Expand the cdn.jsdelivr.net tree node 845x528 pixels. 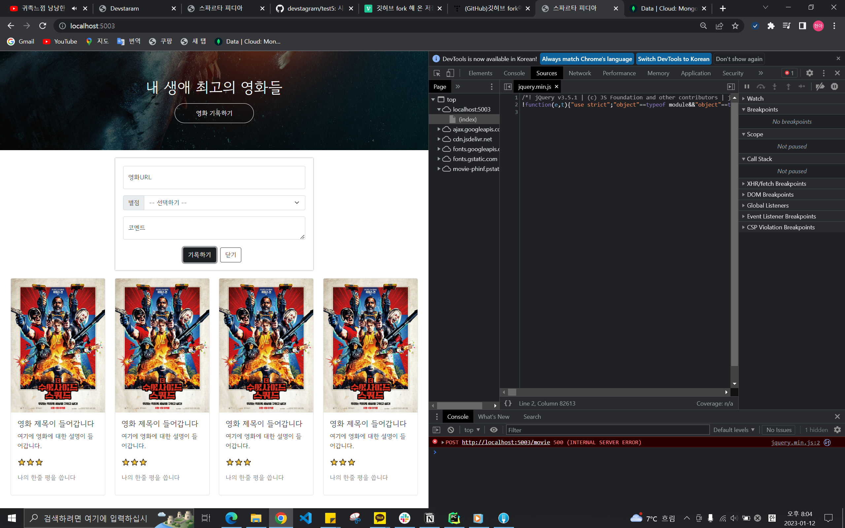[439, 139]
